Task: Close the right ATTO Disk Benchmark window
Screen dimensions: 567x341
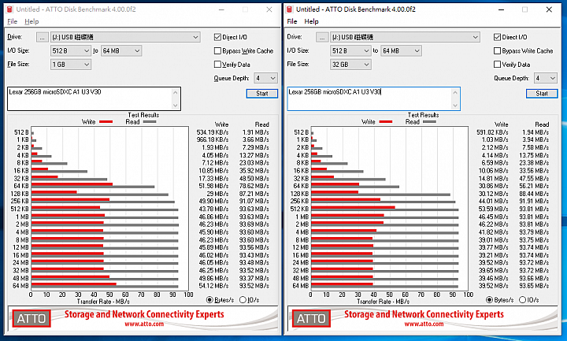Action: (x=549, y=9)
